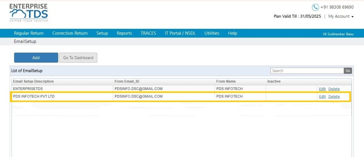Viewport: 364px width, 157px height.
Task: Delete the ENTERPRISETDS email setup
Action: [x=334, y=89]
